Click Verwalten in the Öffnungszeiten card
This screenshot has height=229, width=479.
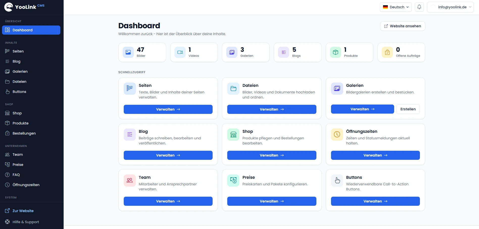(x=375, y=155)
